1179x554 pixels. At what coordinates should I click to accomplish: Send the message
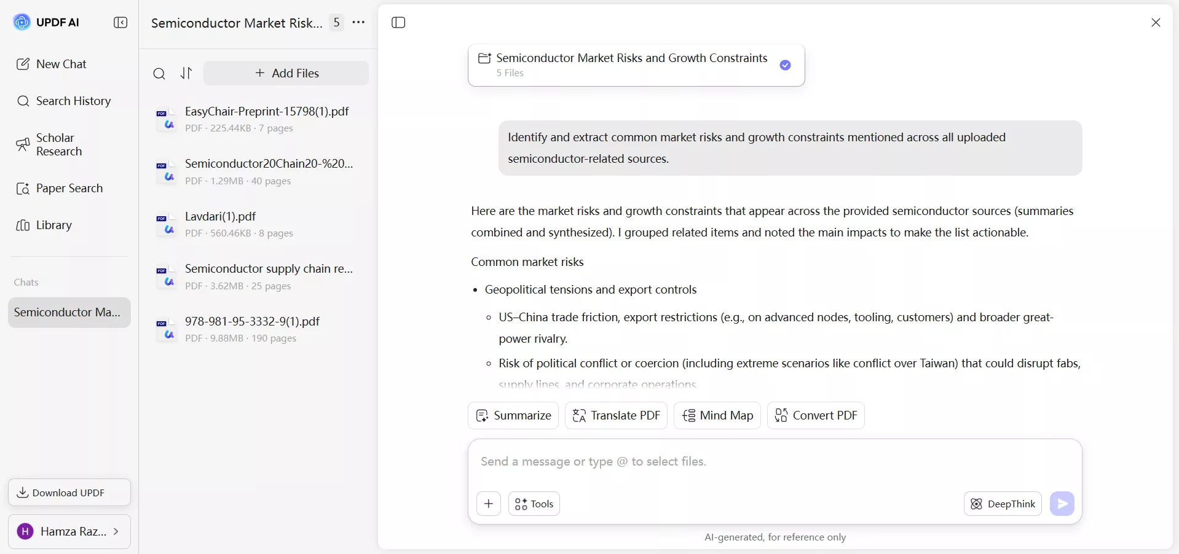[1062, 504]
